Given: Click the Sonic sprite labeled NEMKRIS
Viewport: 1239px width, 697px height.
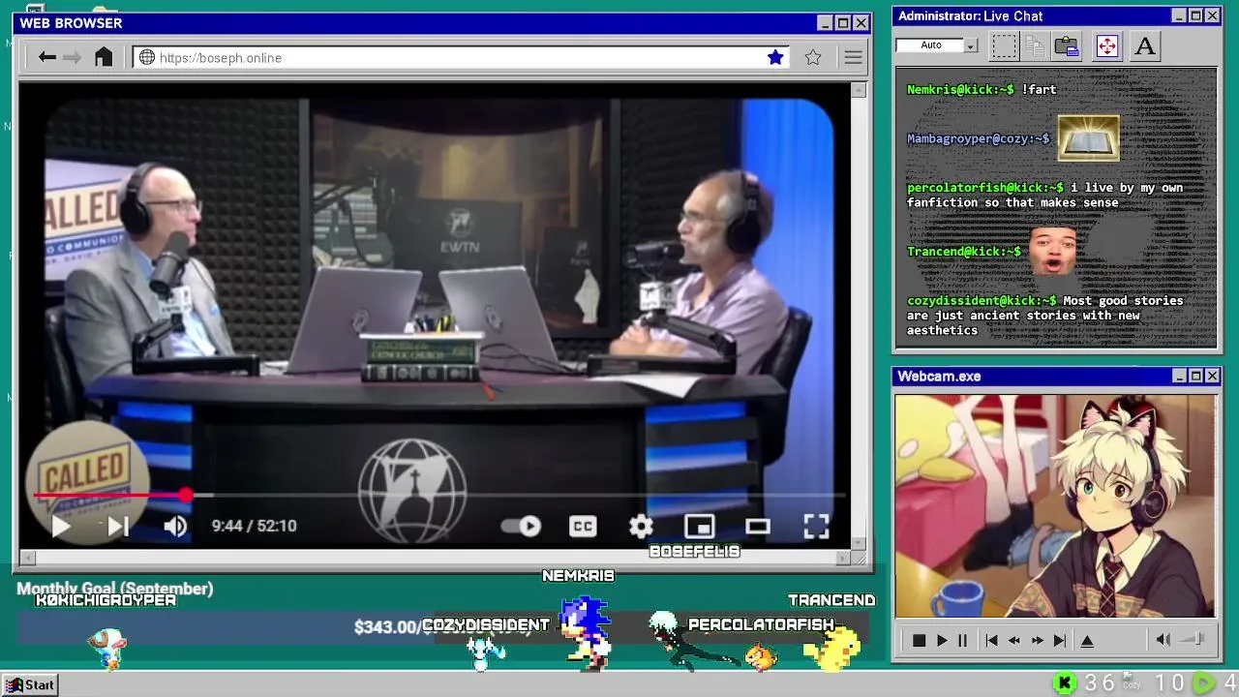Looking at the screenshot, I should [x=587, y=632].
